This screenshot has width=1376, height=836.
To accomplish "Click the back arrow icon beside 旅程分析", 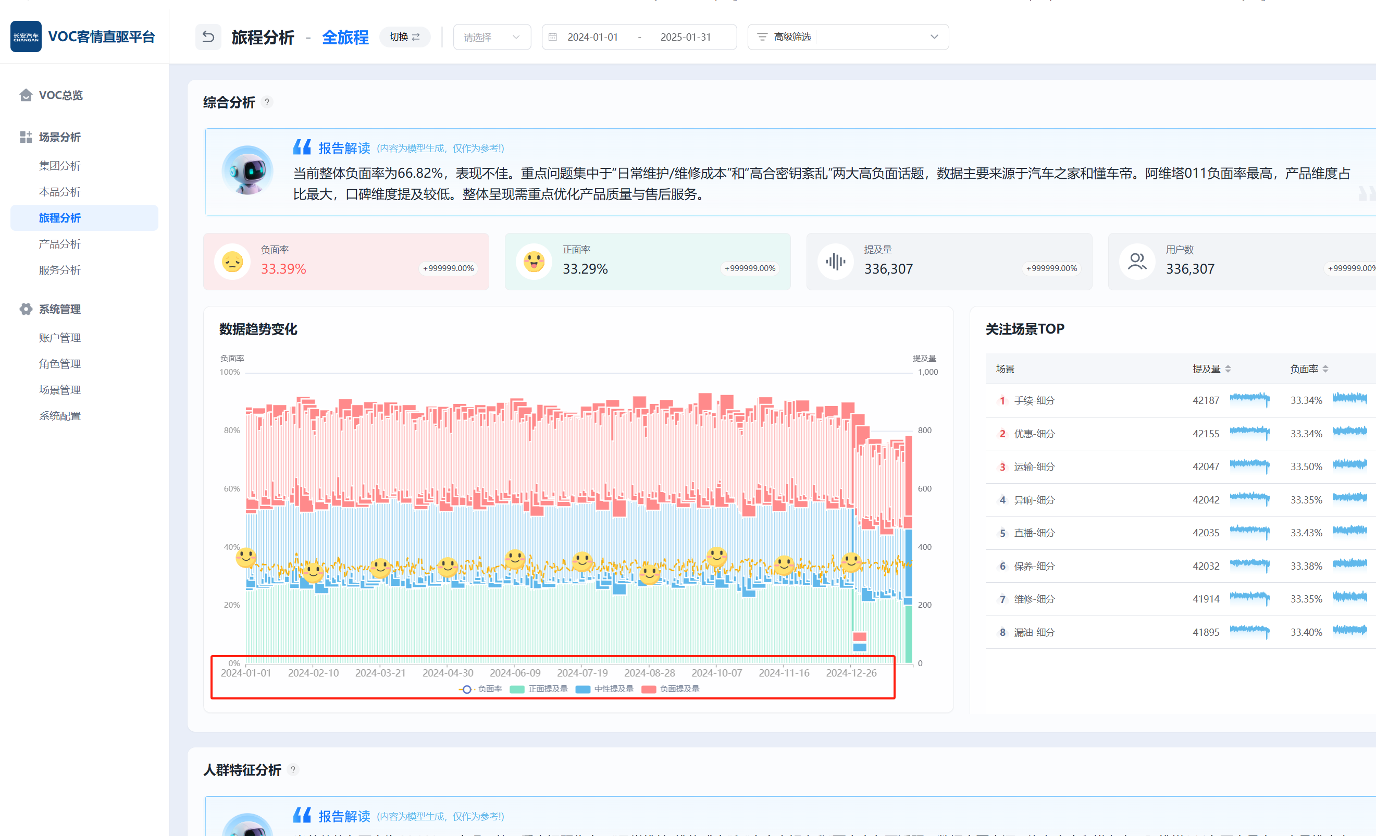I will pos(208,37).
